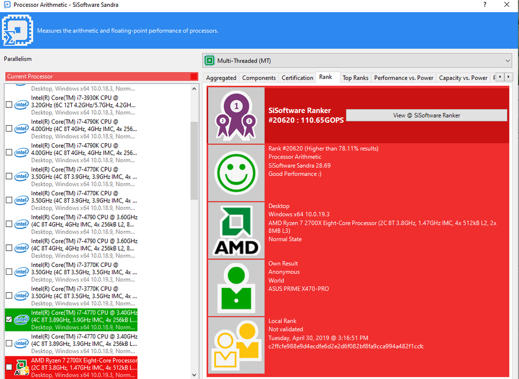Click the 'Anonymous' text
Viewport: 519px width, 379px height.
[x=284, y=272]
